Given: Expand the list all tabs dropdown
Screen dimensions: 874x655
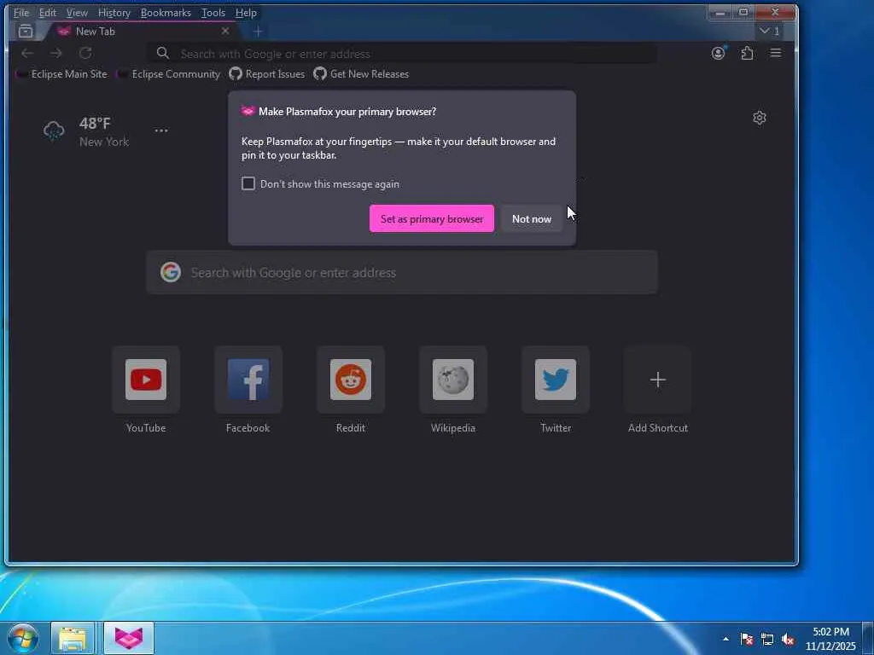Looking at the screenshot, I should tap(770, 32).
